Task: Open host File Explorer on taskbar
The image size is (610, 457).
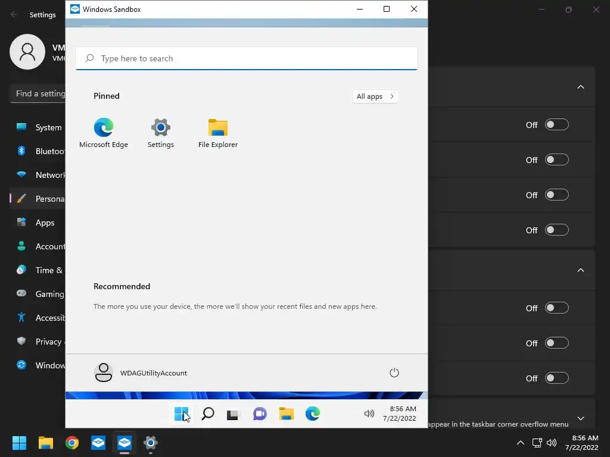Action: pyautogui.click(x=45, y=443)
